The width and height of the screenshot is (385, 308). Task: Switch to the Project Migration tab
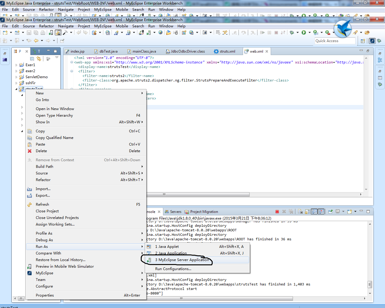click(x=202, y=211)
